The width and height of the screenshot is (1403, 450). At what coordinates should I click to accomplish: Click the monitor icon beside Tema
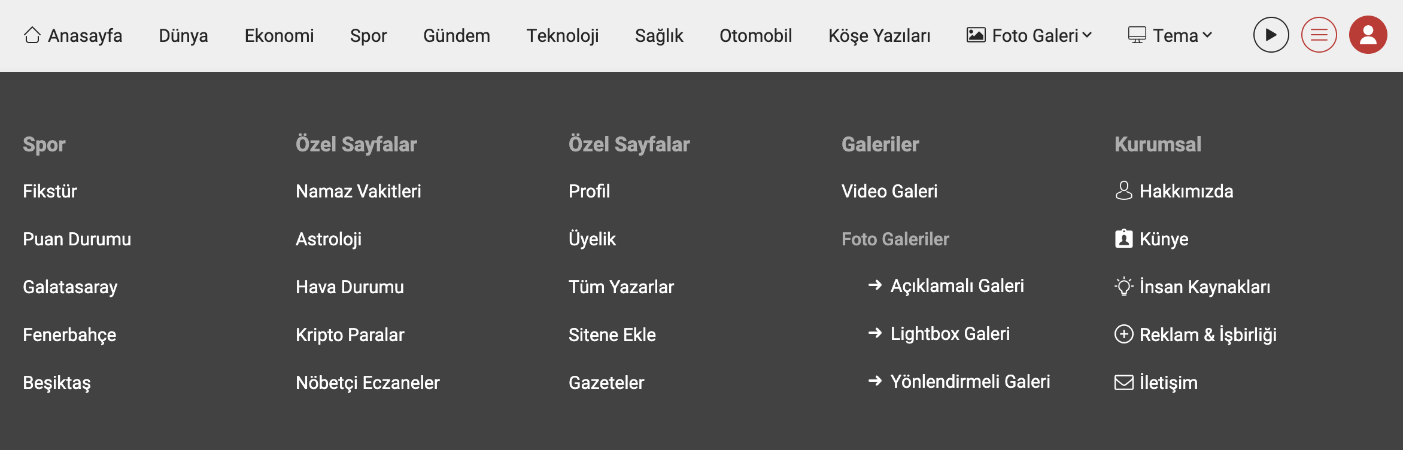1137,35
